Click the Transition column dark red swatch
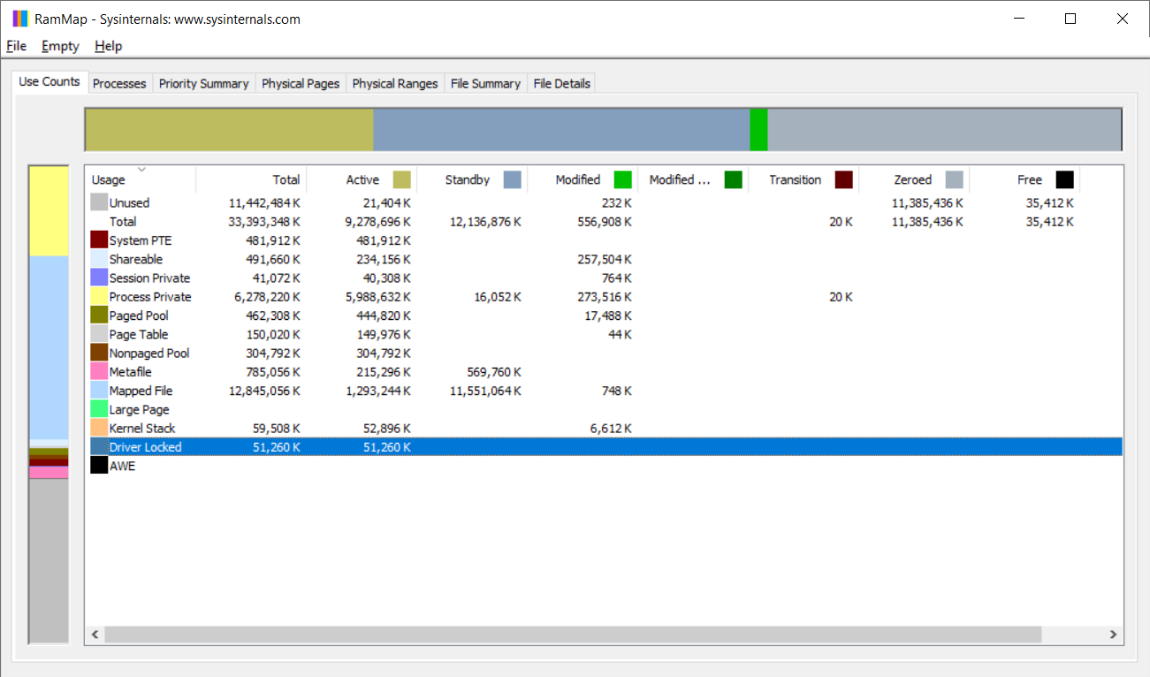The image size is (1150, 677). [x=844, y=179]
